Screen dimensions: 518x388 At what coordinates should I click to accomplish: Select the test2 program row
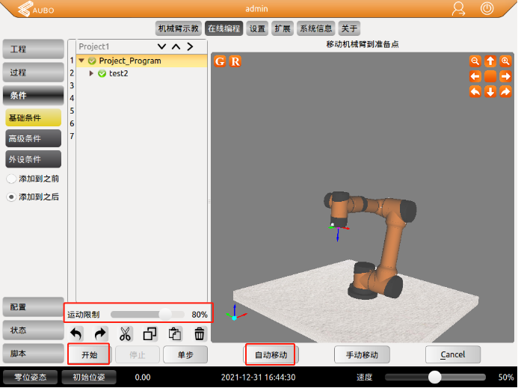pyautogui.click(x=142, y=73)
